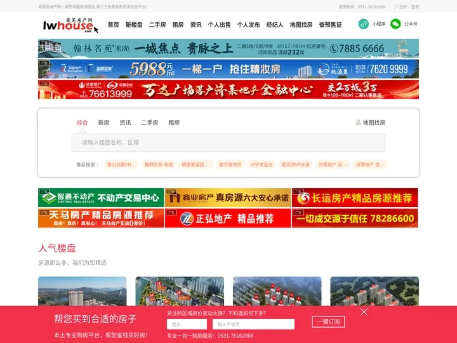Image resolution: width=457 pixels, height=343 pixels.
Task: Click the 星河湾VR全景 recommended tag
Action: [296, 165]
